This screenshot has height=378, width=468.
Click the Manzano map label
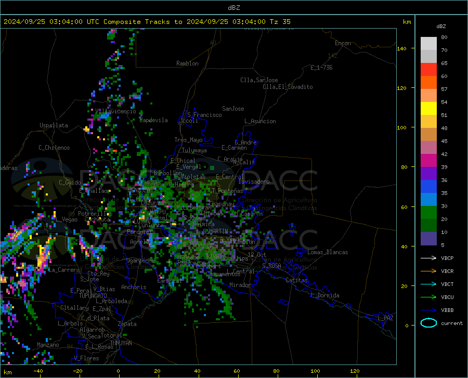click(x=48, y=345)
